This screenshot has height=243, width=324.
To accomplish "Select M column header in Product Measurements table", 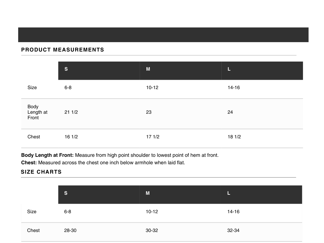I will click(x=148, y=69).
